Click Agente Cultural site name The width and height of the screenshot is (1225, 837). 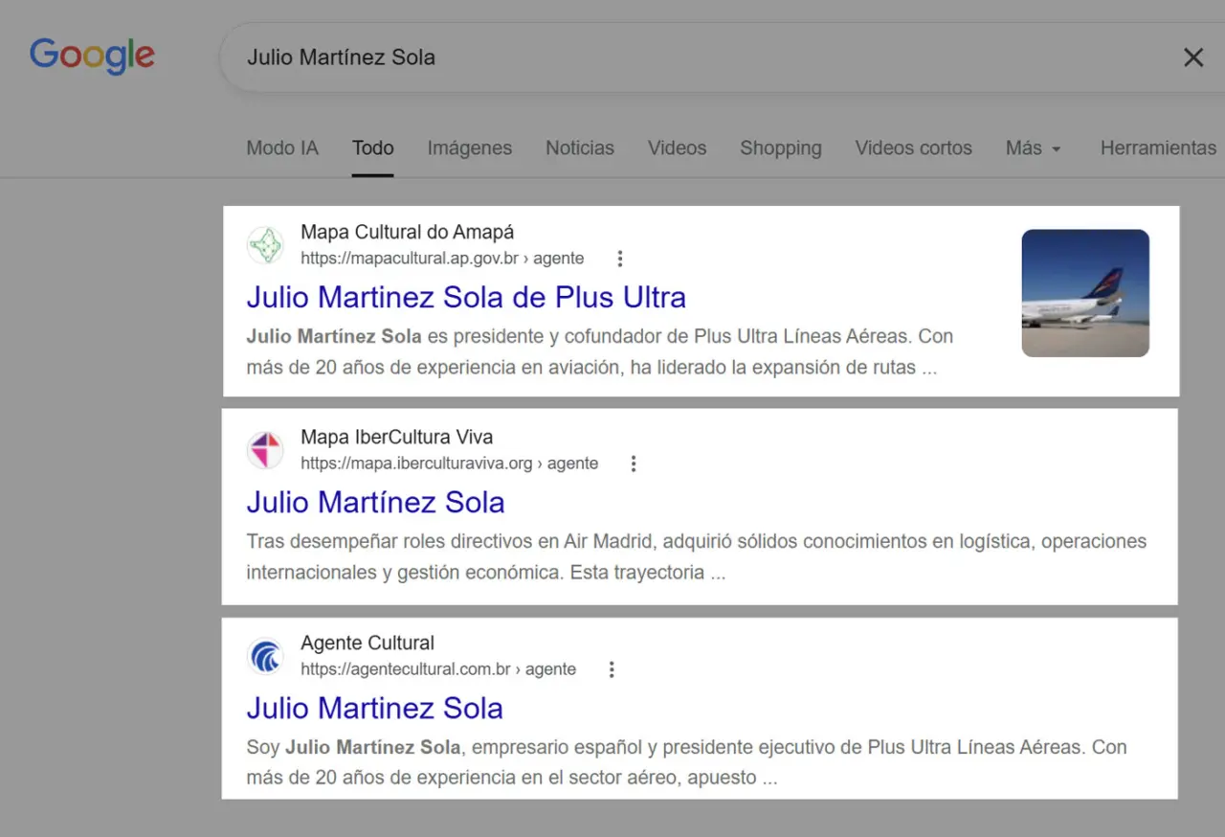pyautogui.click(x=367, y=643)
